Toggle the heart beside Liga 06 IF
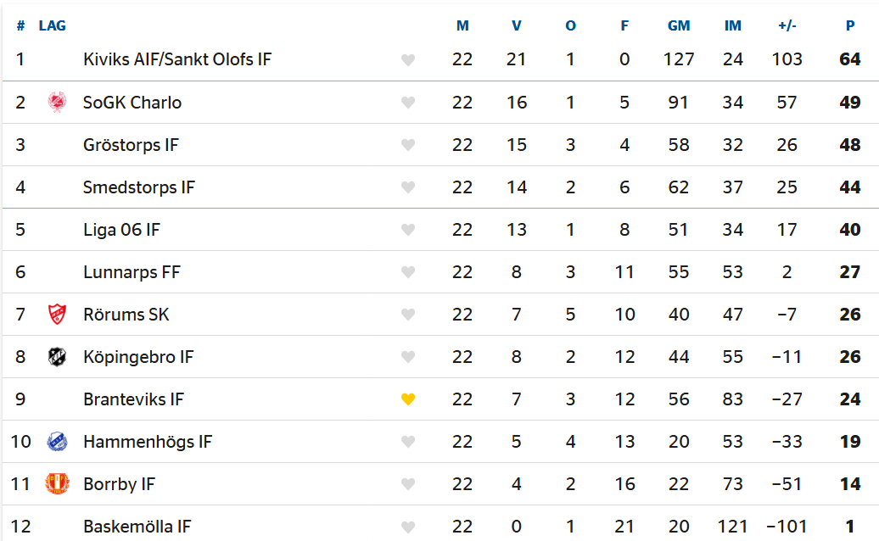This screenshot has width=879, height=541. (x=408, y=230)
